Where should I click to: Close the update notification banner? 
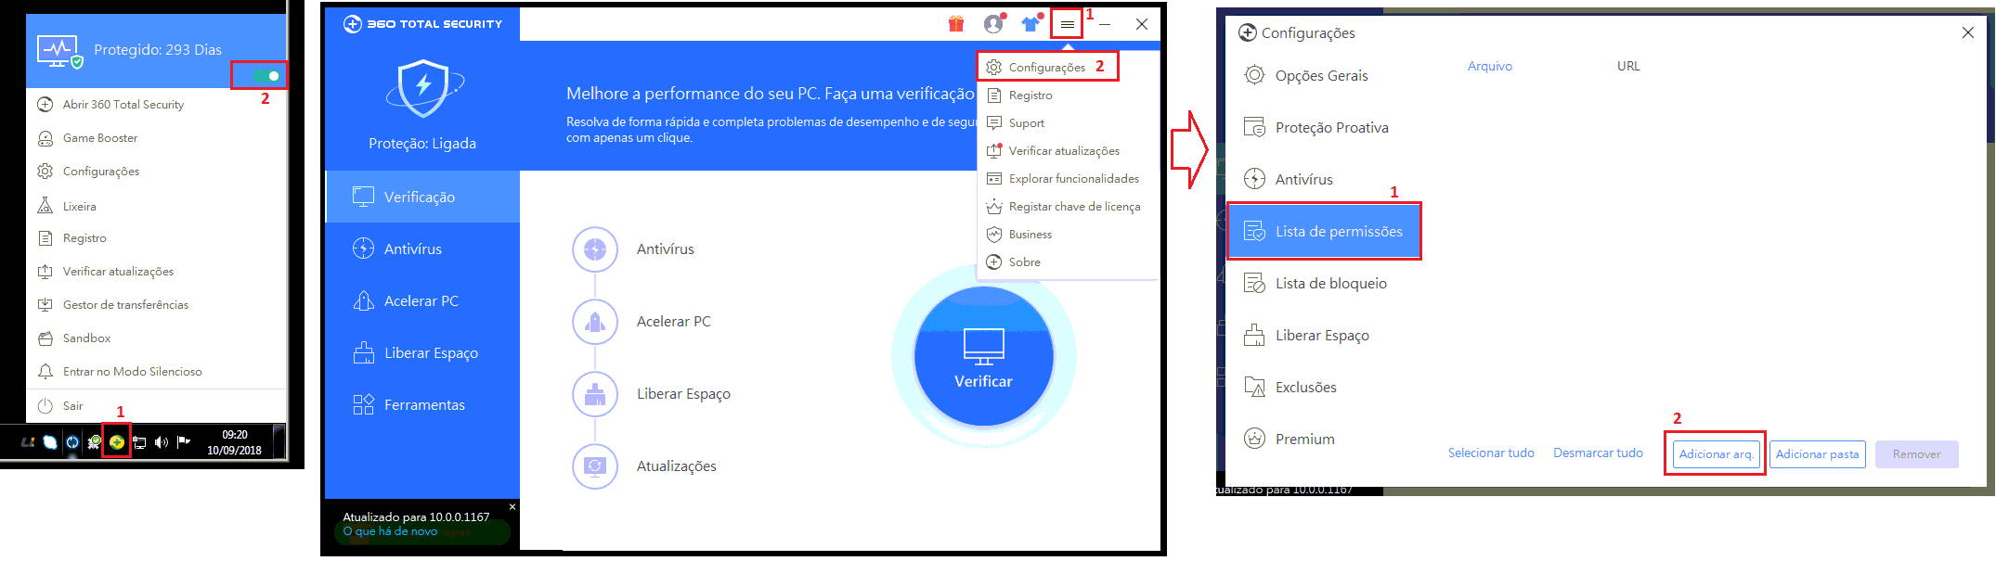[x=512, y=506]
